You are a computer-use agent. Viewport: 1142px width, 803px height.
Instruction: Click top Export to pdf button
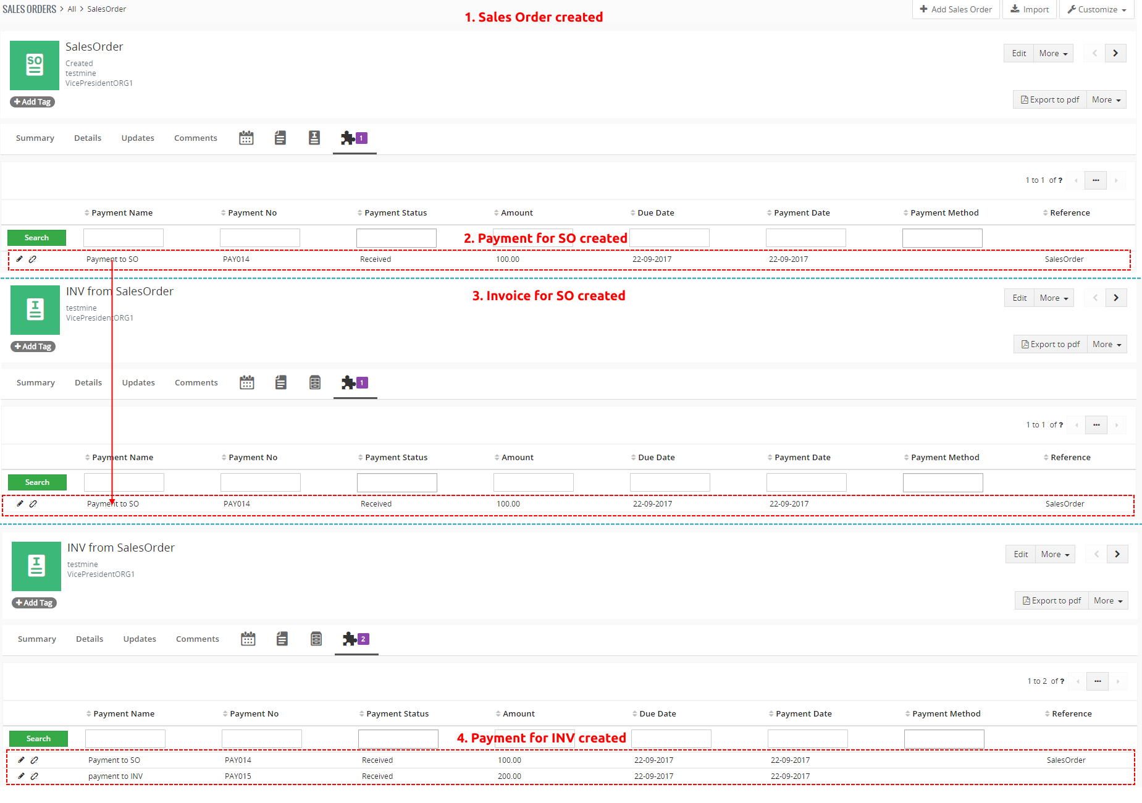[1049, 99]
